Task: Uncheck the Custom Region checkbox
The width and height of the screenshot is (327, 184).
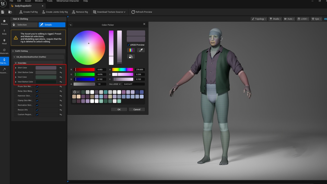Action: tap(37, 114)
